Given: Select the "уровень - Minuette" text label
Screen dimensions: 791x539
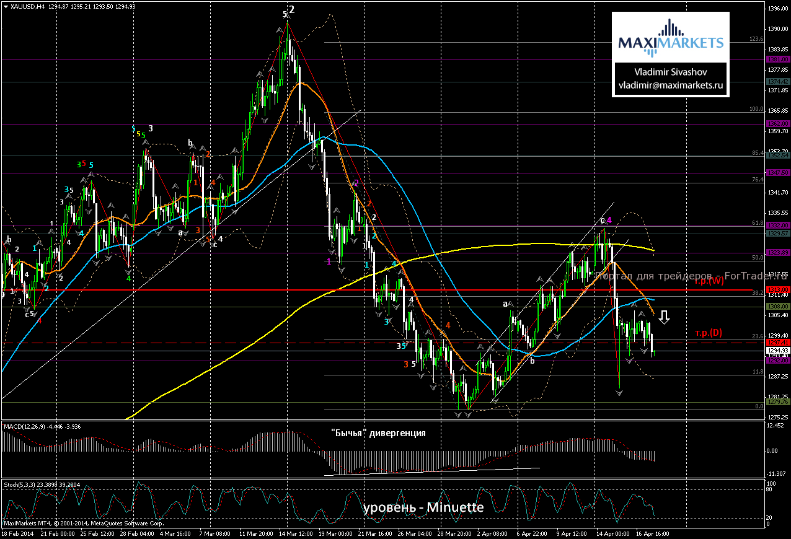Looking at the screenshot, I should tap(423, 507).
